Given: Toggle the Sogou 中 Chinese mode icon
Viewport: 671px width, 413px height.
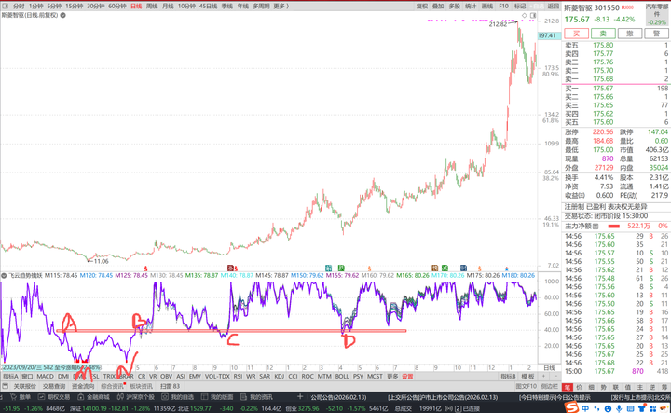Looking at the screenshot, I should coord(585,408).
